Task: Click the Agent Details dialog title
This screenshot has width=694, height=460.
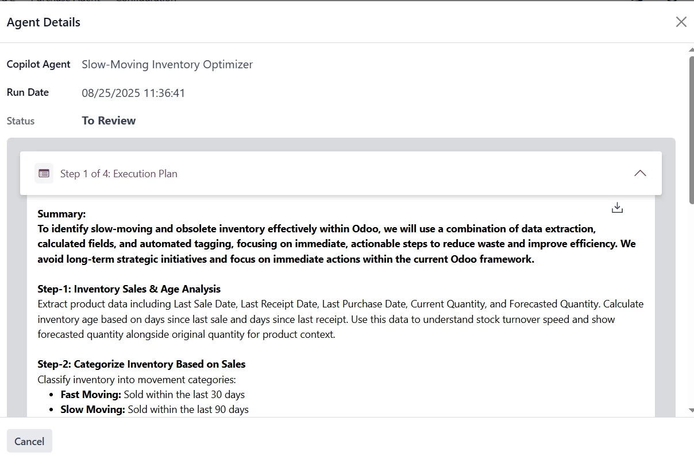Action: point(44,22)
